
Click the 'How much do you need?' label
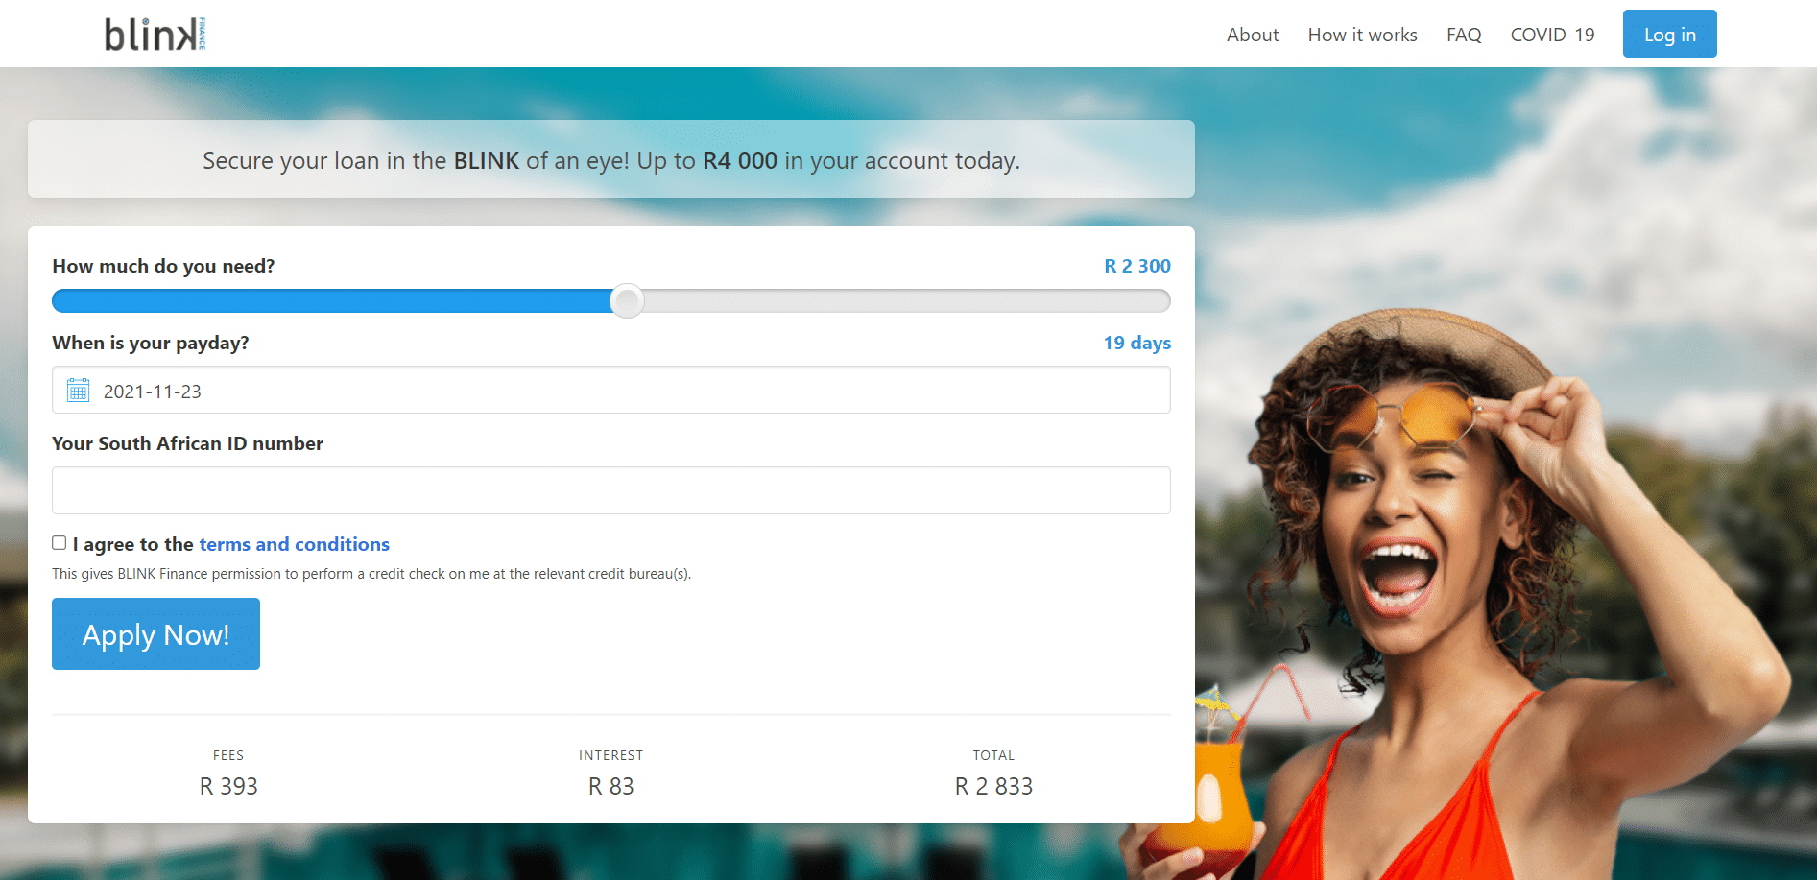coord(163,266)
